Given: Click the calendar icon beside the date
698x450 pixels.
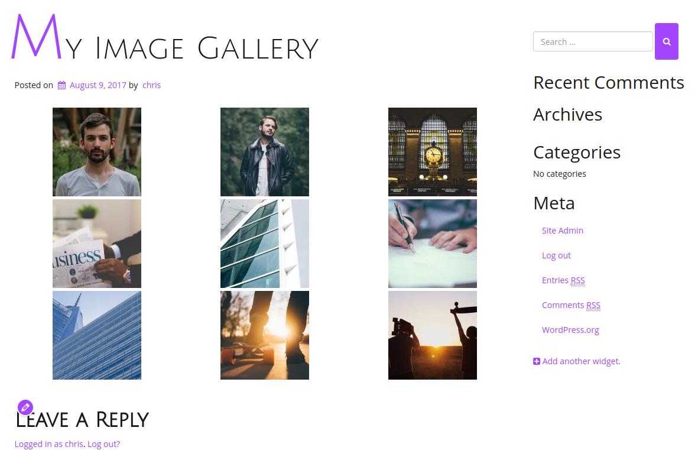Looking at the screenshot, I should point(62,85).
